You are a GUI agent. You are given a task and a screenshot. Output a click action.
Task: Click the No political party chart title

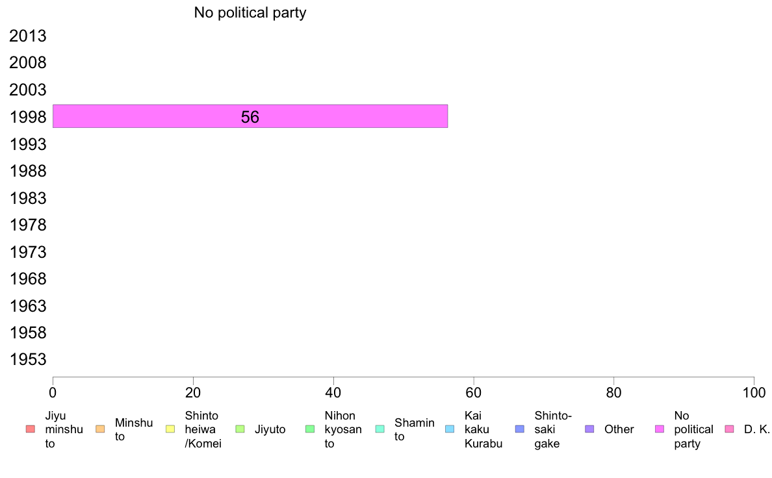coord(250,12)
